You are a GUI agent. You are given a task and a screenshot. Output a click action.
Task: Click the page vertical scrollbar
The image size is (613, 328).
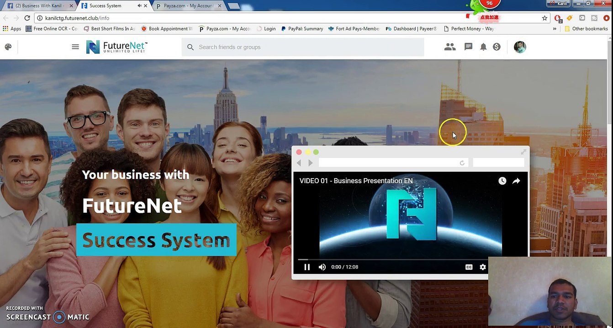click(x=610, y=82)
